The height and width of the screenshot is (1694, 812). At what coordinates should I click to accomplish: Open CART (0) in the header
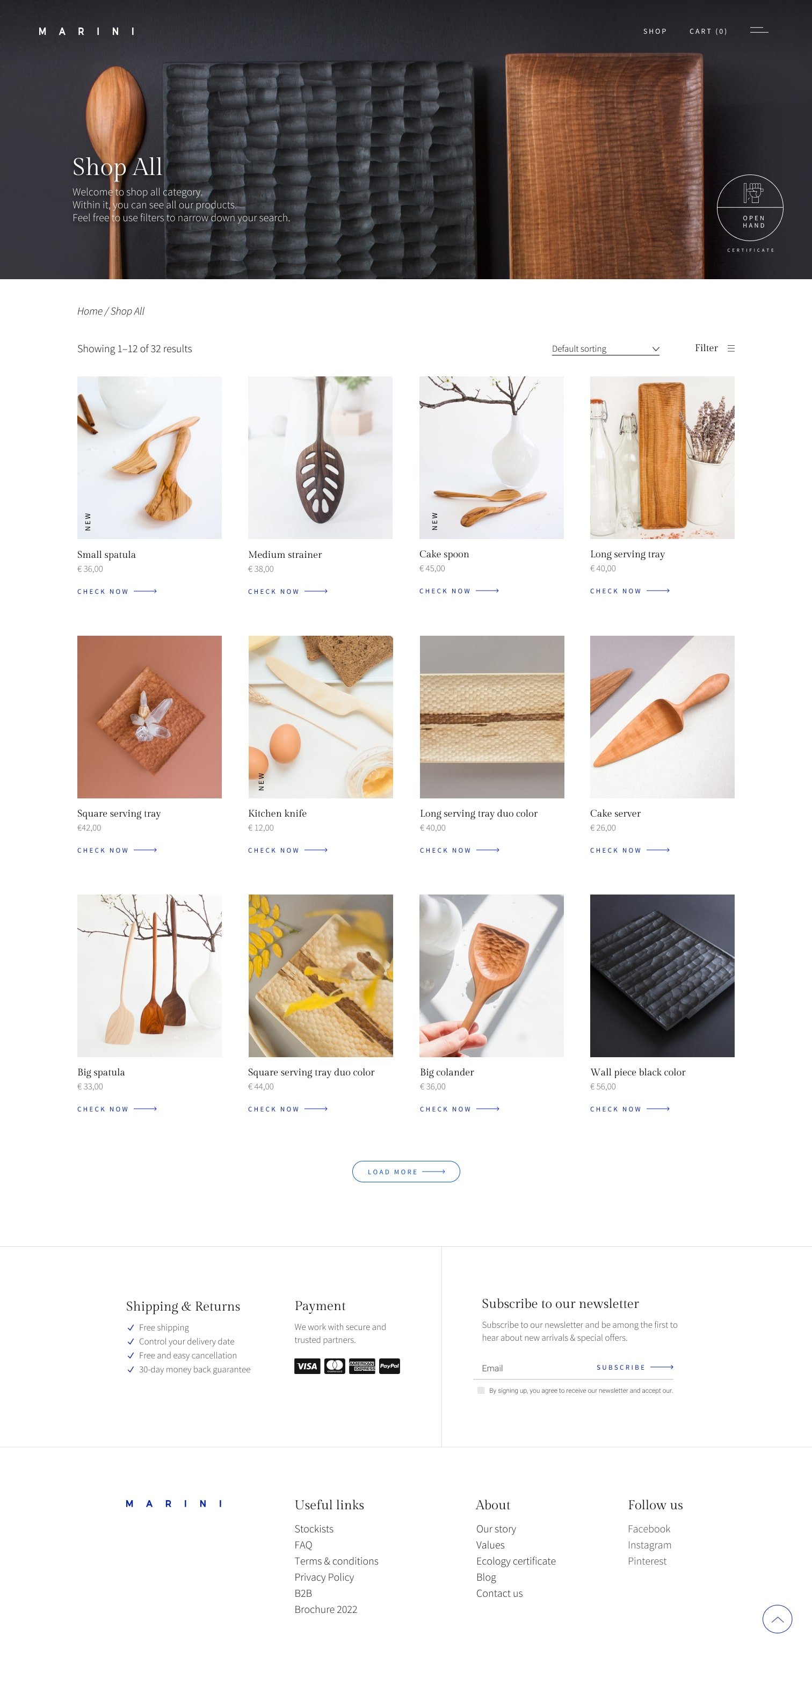click(x=708, y=31)
